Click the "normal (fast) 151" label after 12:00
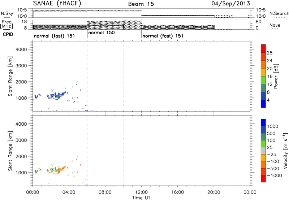This screenshot has width=289, height=200. (163, 36)
